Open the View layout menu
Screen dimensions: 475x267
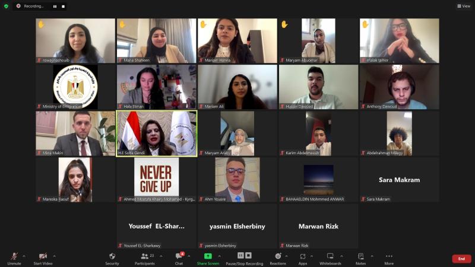pyautogui.click(x=464, y=6)
